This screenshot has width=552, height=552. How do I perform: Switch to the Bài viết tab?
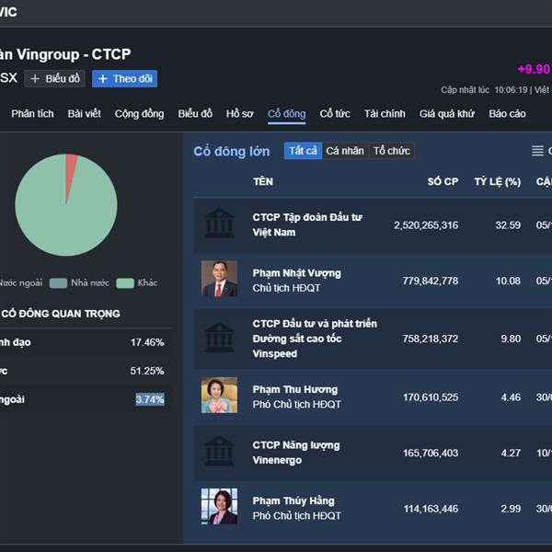coord(84,114)
